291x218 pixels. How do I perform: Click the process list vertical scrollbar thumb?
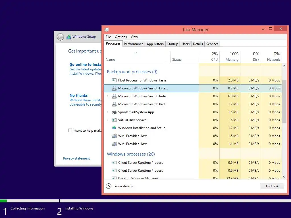pos(284,101)
